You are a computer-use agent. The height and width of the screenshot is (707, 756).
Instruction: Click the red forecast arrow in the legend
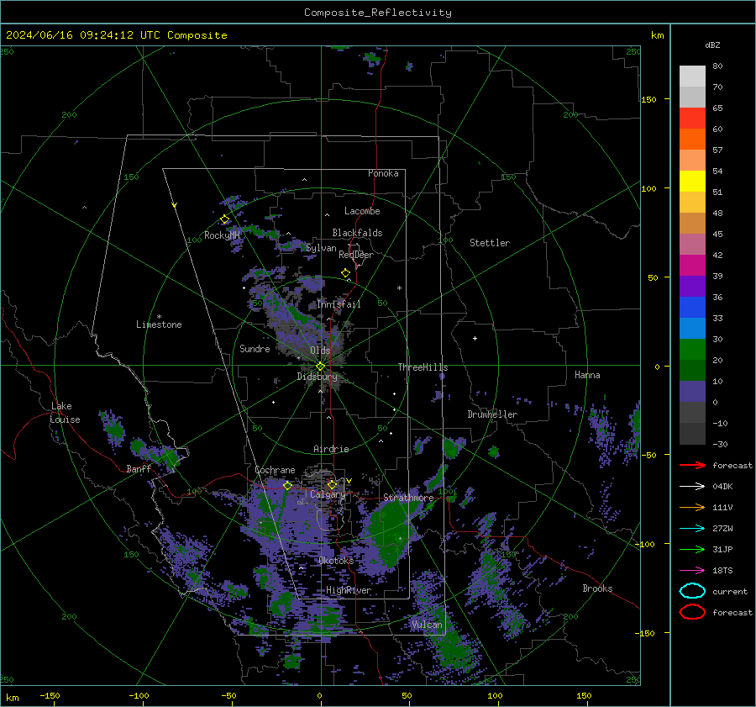[692, 465]
